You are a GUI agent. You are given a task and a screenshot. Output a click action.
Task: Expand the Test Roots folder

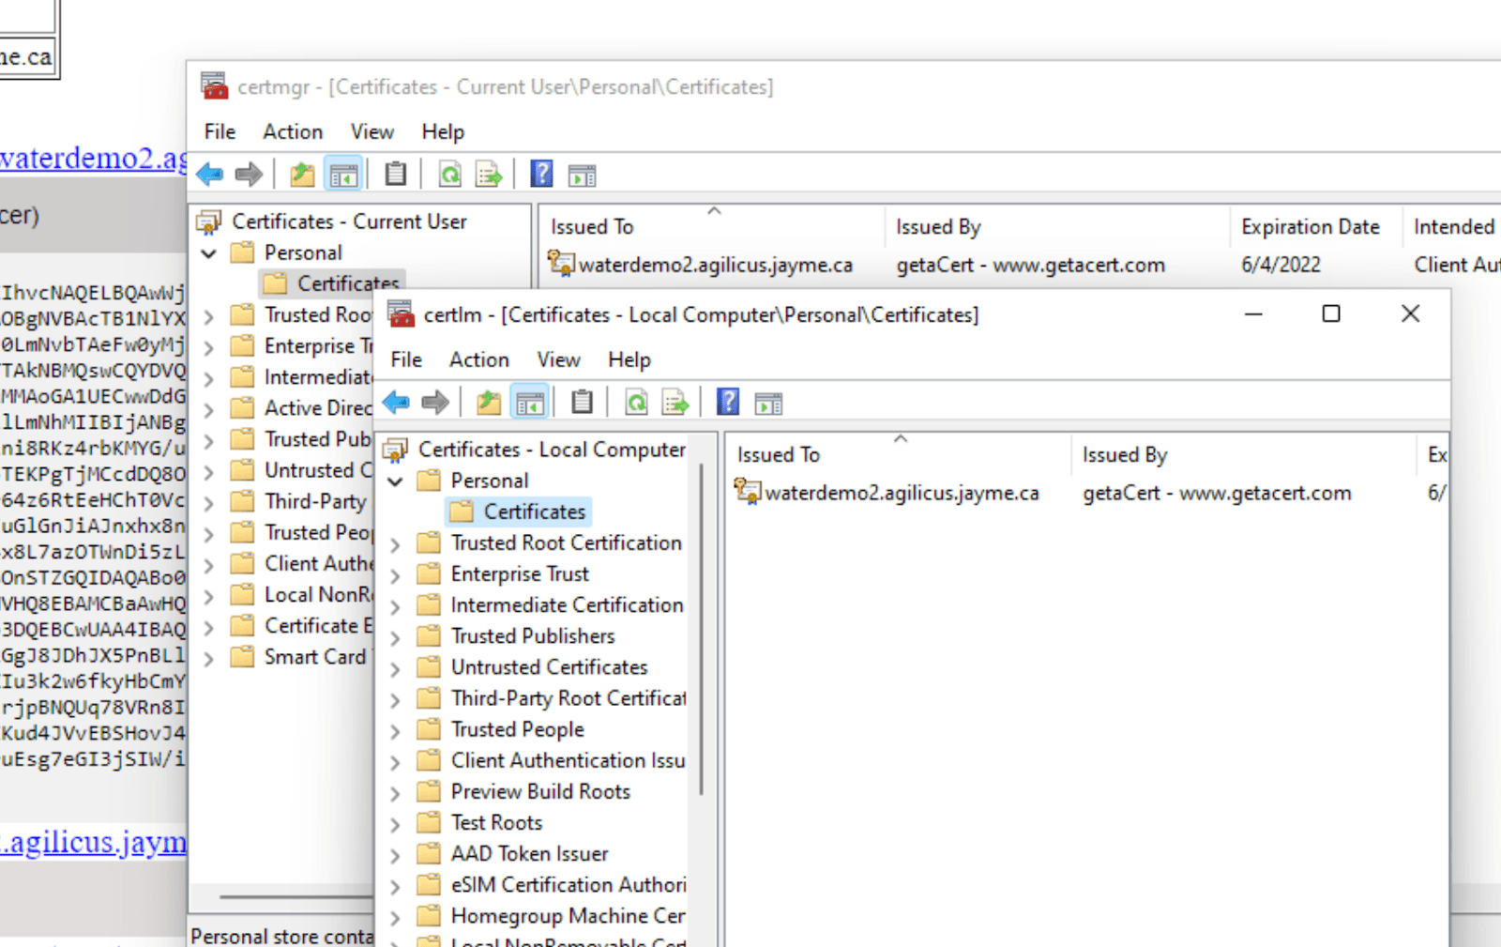[395, 824]
